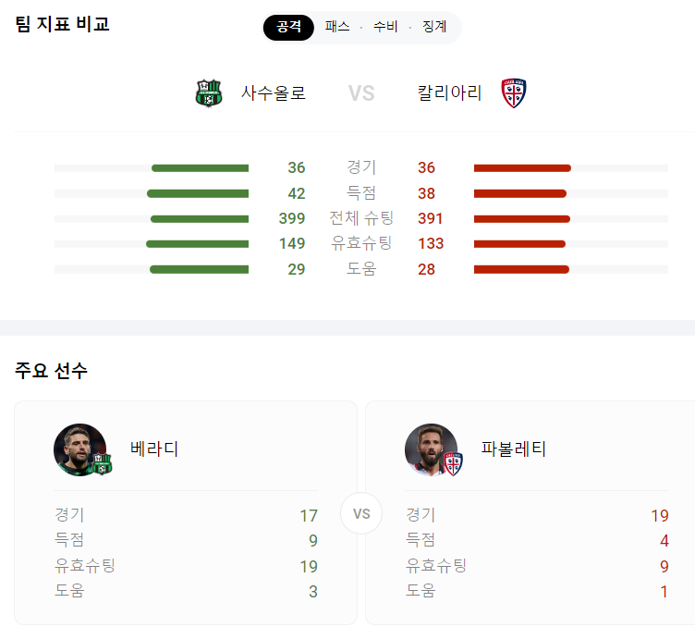Screen dimensions: 695x627
Task: Click the small Cagliari badge on Pavoletti's photo
Action: point(453,464)
